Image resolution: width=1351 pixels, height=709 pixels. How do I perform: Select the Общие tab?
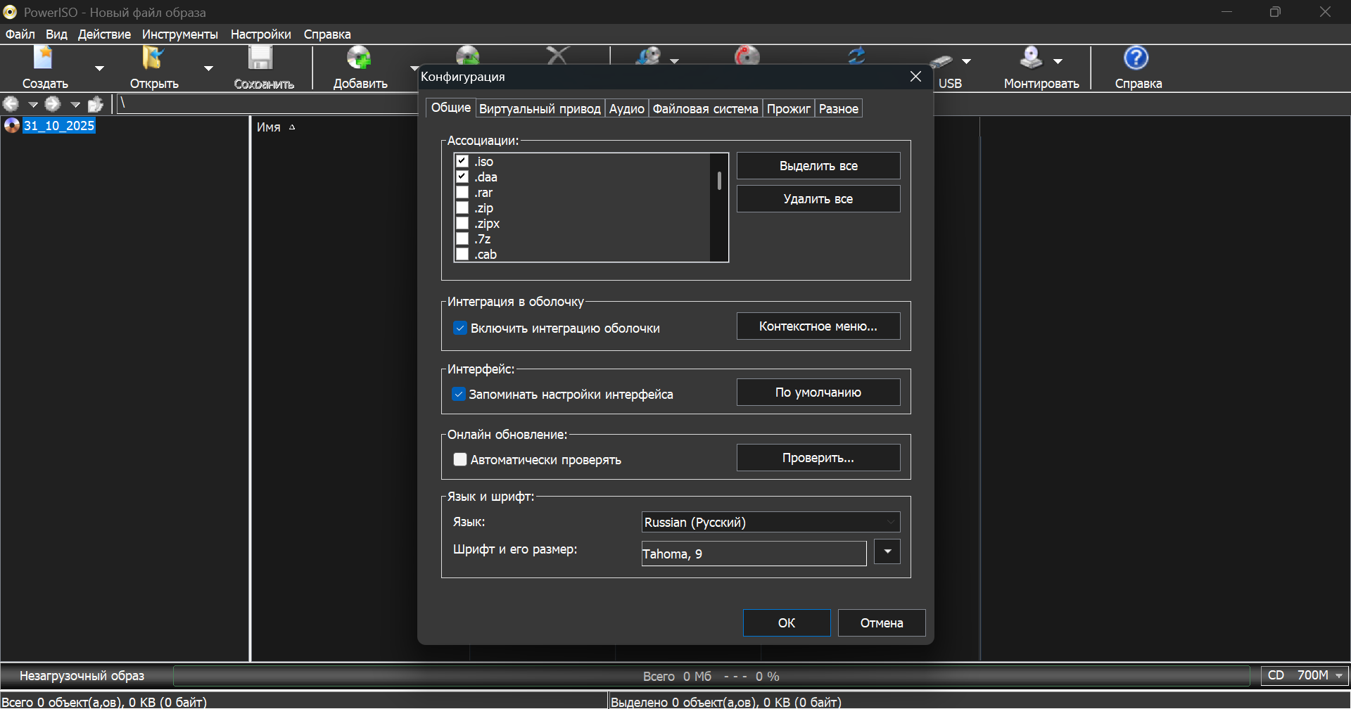point(450,108)
